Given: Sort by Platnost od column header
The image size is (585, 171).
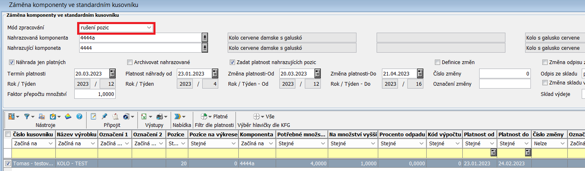Looking at the screenshot, I should click(x=479, y=134).
